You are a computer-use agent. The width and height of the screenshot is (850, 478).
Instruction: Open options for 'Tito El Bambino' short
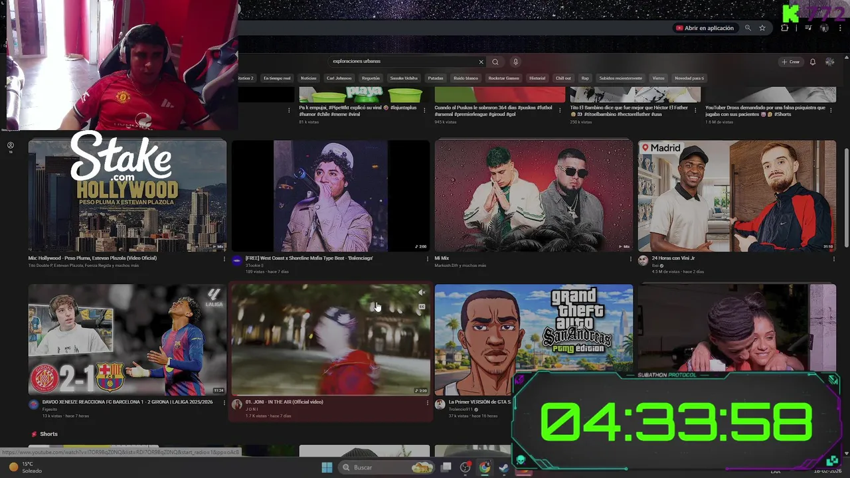(697, 111)
